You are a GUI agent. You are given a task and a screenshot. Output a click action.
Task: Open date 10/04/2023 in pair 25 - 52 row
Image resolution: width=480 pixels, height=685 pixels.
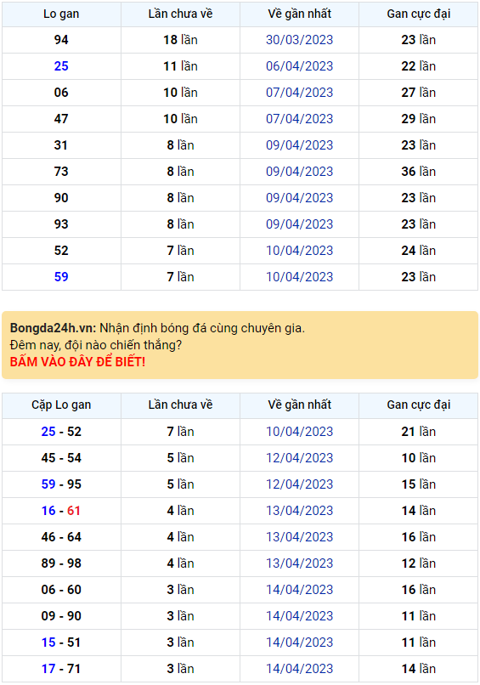coord(300,432)
